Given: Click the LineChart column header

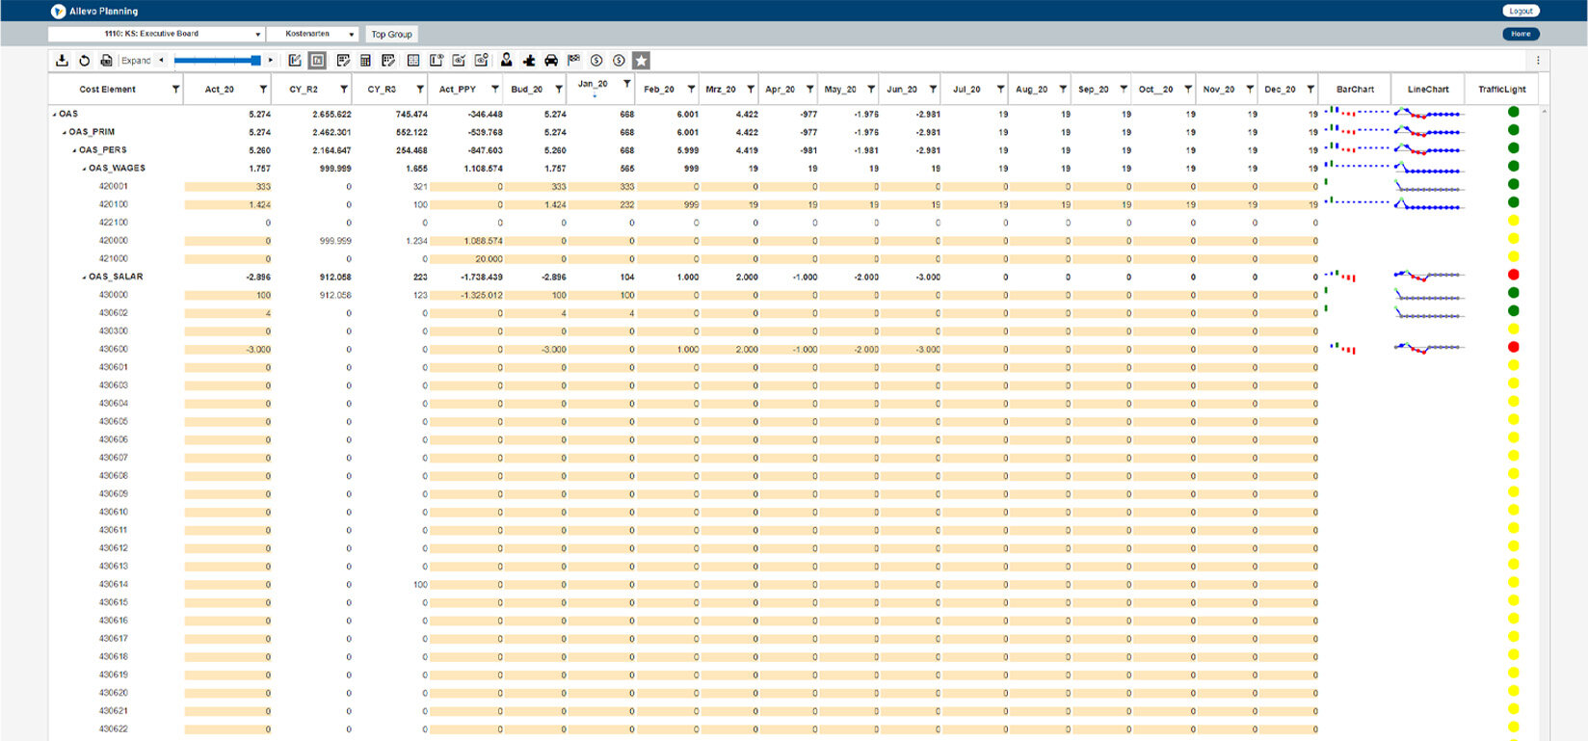Looking at the screenshot, I should [x=1427, y=90].
